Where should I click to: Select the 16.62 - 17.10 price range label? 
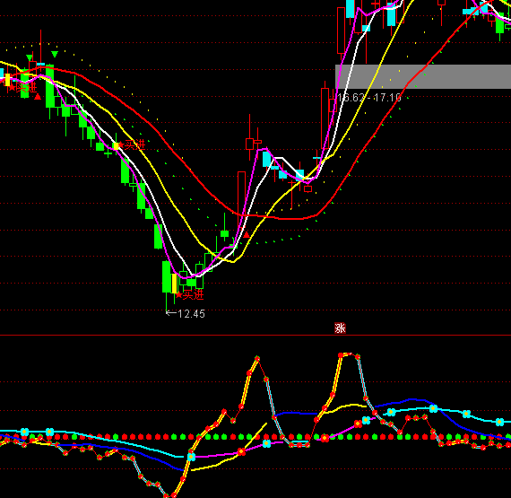369,97
